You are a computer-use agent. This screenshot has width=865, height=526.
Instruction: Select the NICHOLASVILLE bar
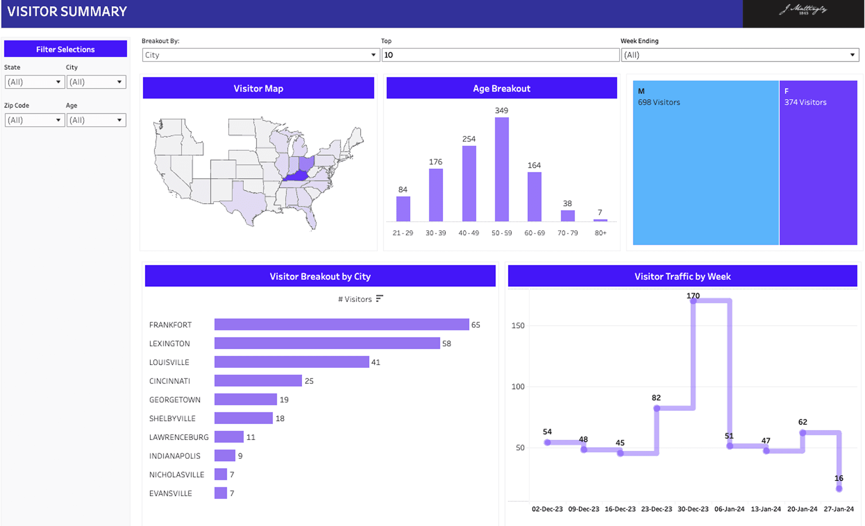coord(221,474)
